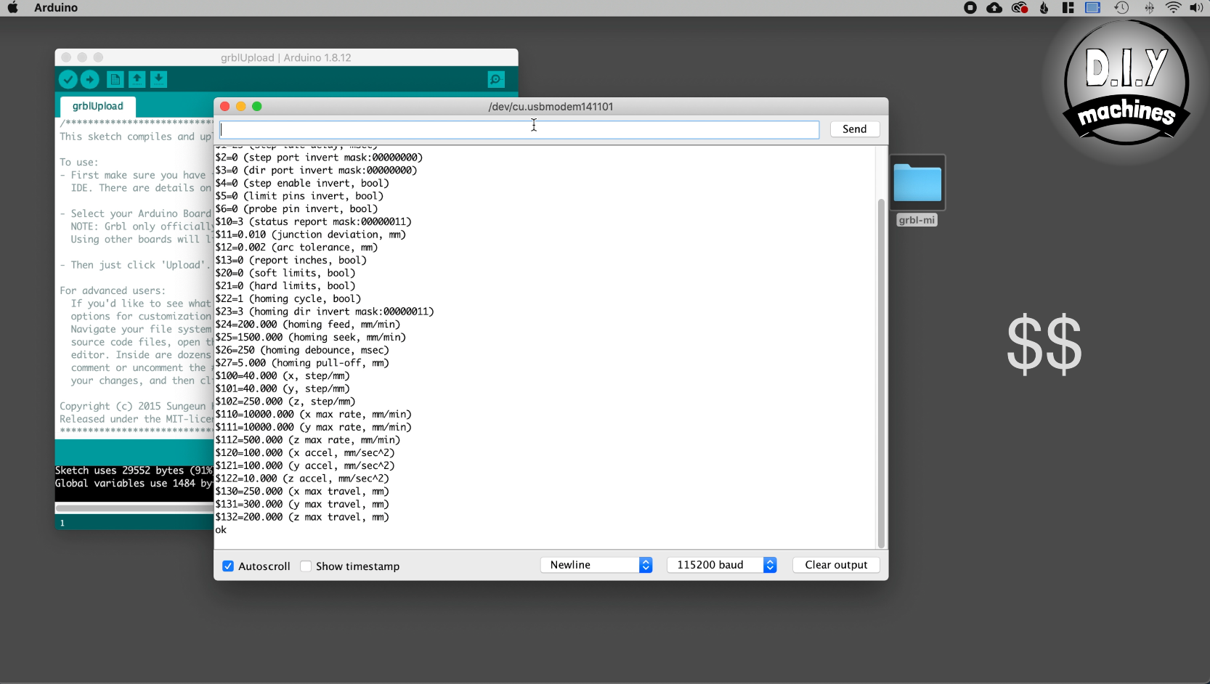Click the $22=1 (homing cycle, bool) line

point(288,299)
